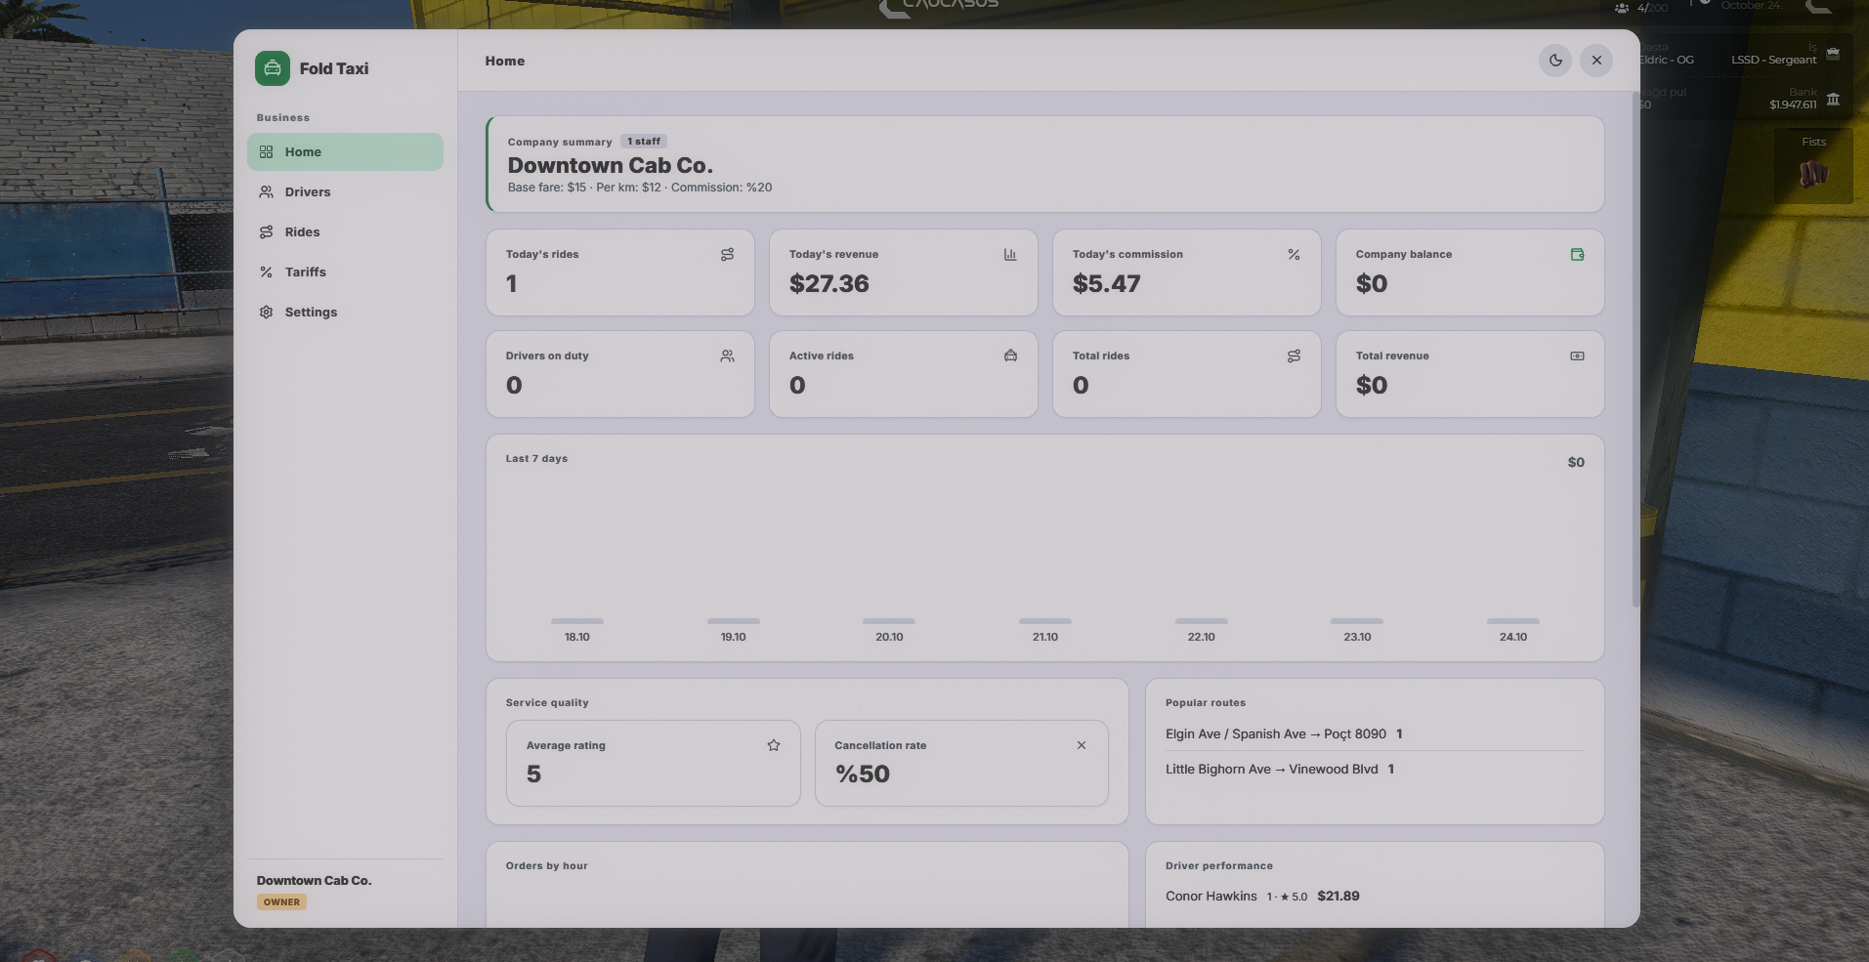This screenshot has height=962, width=1869.
Task: Click the Rides route icon in sidebar
Action: click(266, 232)
